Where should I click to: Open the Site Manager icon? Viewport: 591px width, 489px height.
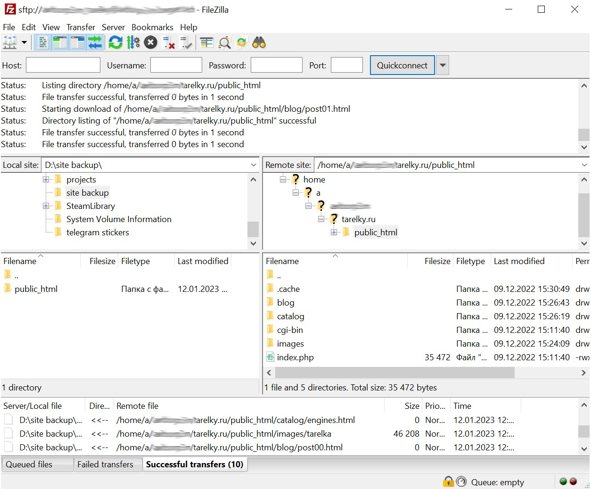pyautogui.click(x=9, y=43)
